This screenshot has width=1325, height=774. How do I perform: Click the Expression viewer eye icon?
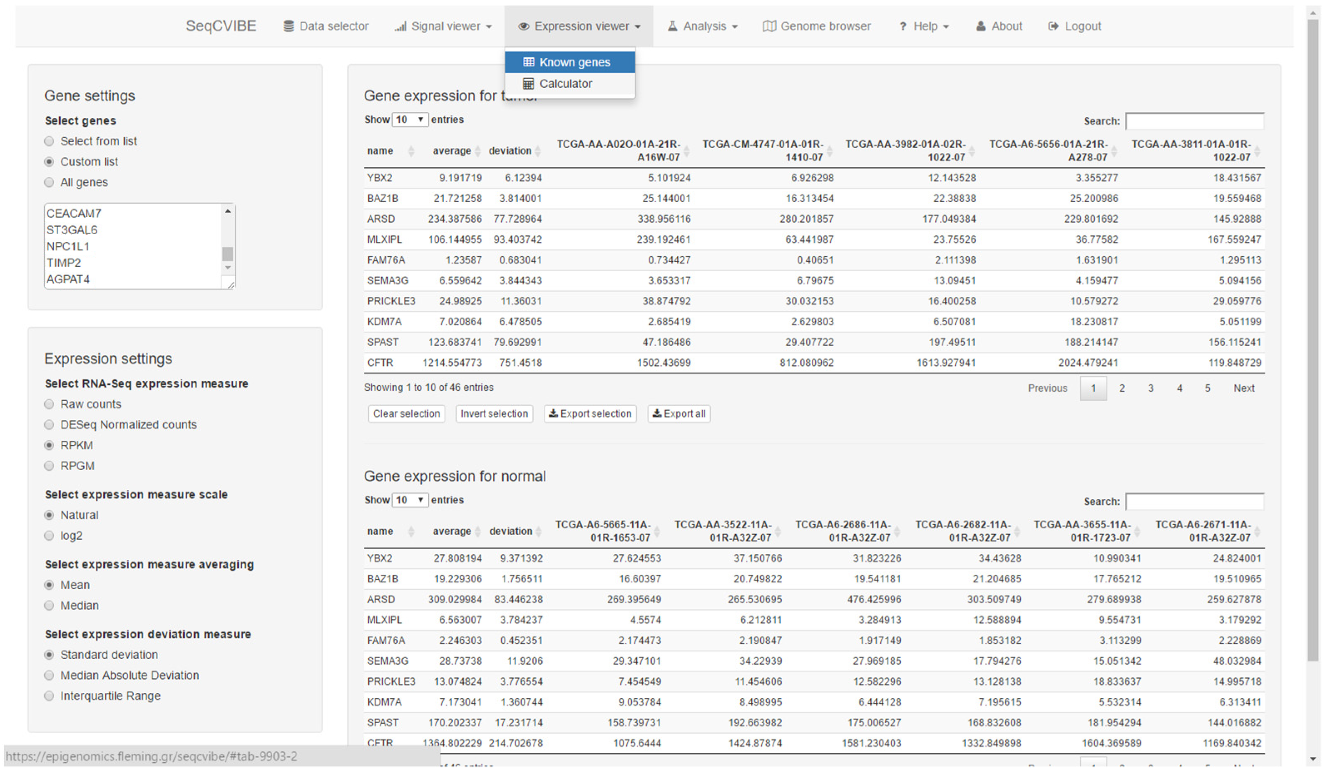click(x=523, y=26)
